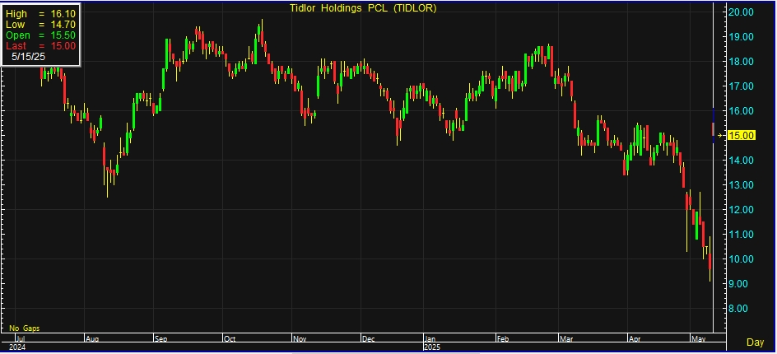
Task: Click the 13.00 price axis label
Action: coord(742,185)
